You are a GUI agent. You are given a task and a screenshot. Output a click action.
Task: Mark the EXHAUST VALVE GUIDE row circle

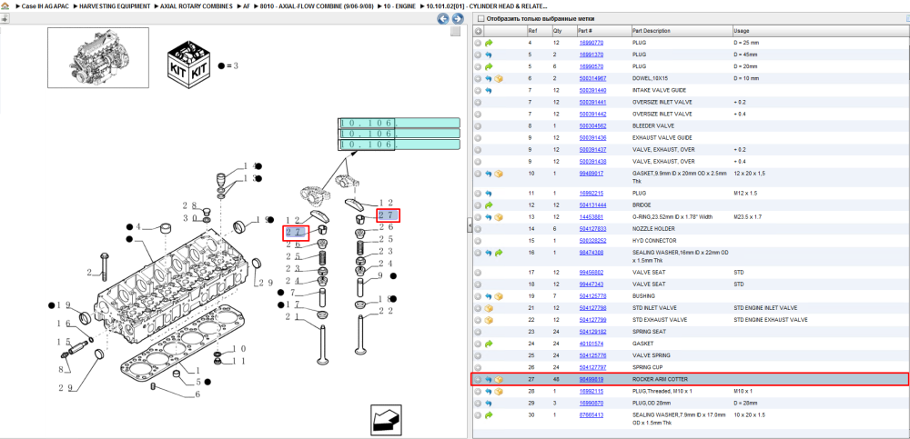point(479,138)
